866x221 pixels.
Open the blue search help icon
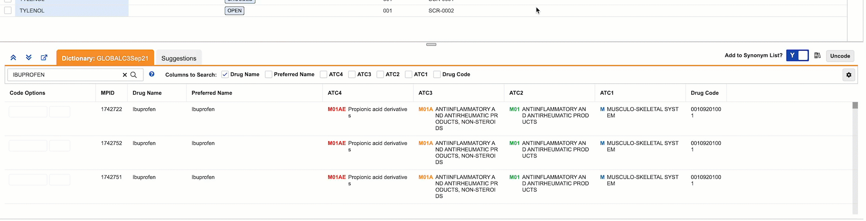(x=152, y=74)
